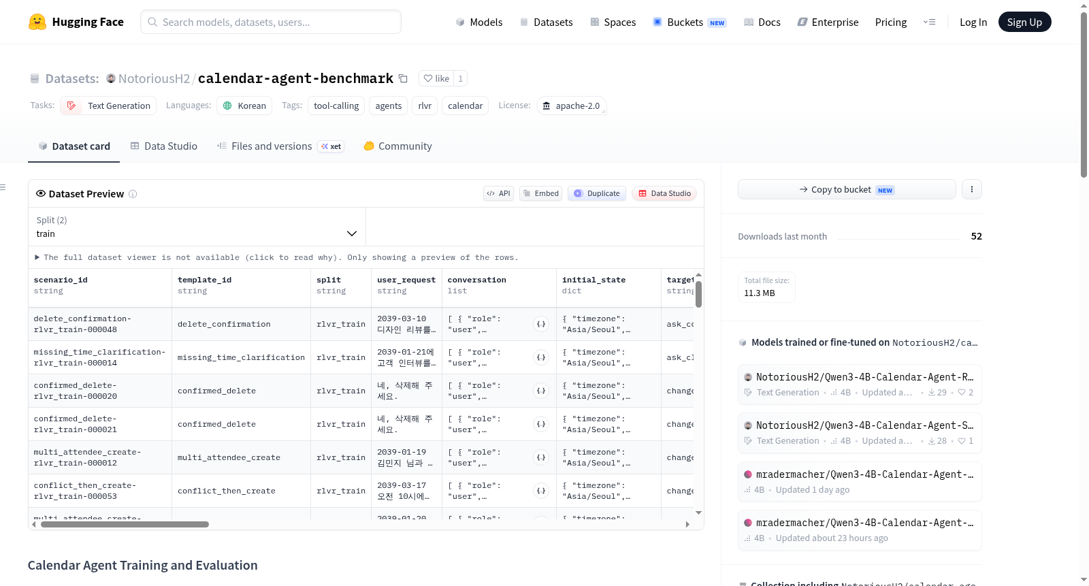Click the rlvr tag
1089x586 pixels.
(x=425, y=105)
